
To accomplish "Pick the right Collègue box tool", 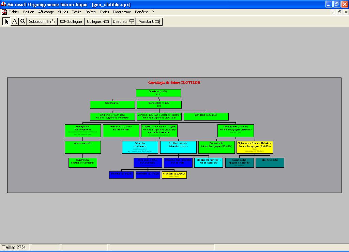I will point(98,22).
